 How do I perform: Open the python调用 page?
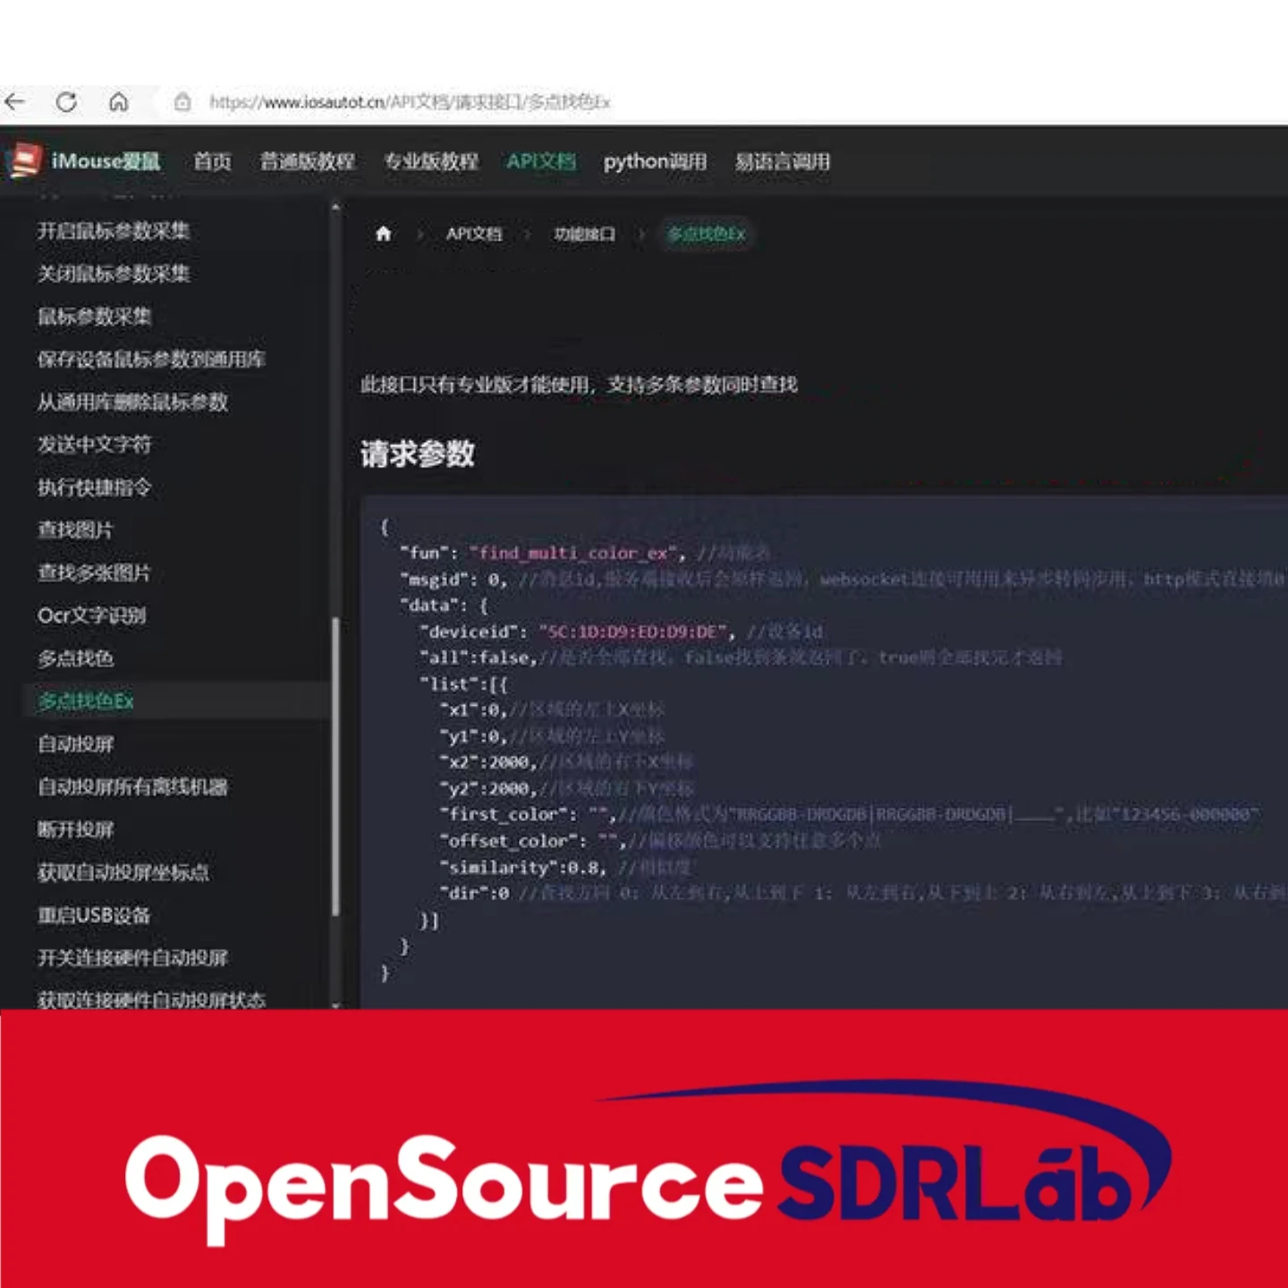(655, 162)
